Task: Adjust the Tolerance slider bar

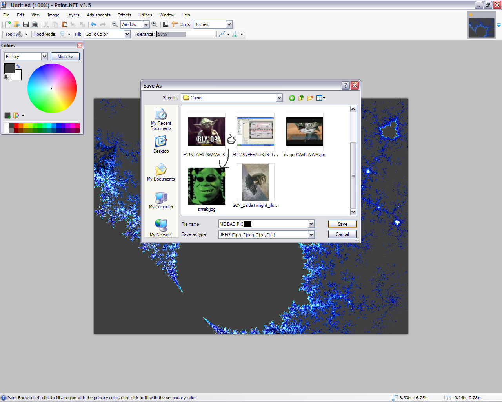Action: point(186,34)
